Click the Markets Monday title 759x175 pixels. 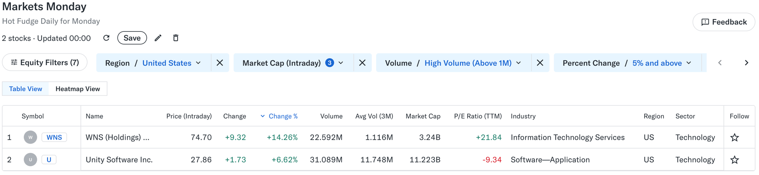(x=44, y=6)
